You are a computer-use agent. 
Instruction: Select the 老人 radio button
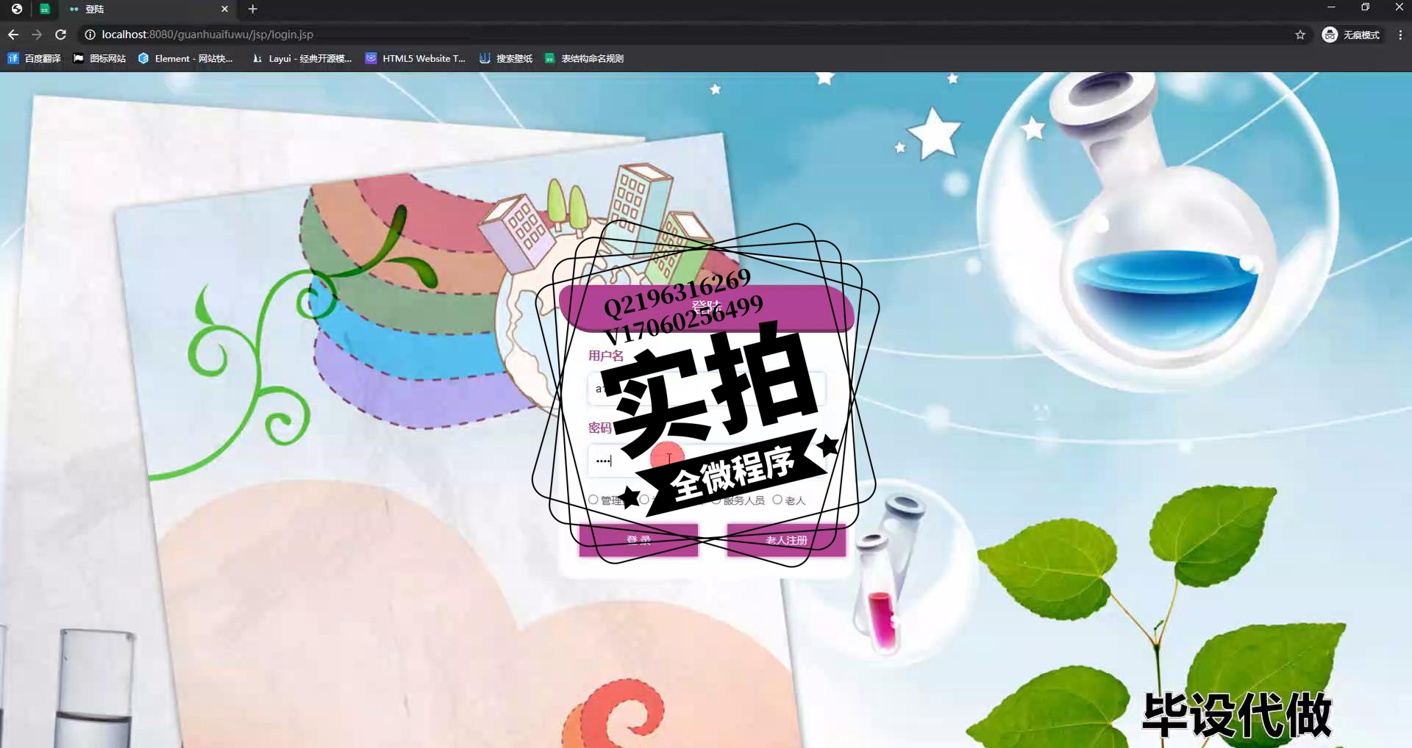coord(777,500)
